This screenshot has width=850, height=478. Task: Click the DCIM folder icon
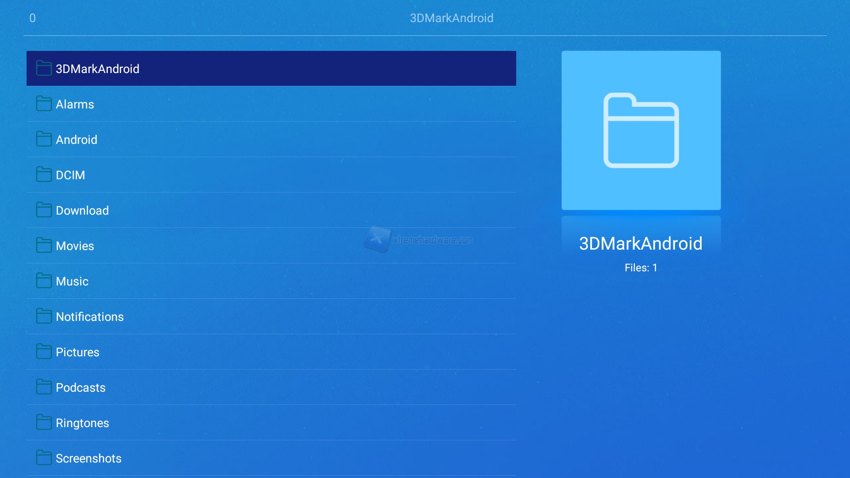pos(44,175)
